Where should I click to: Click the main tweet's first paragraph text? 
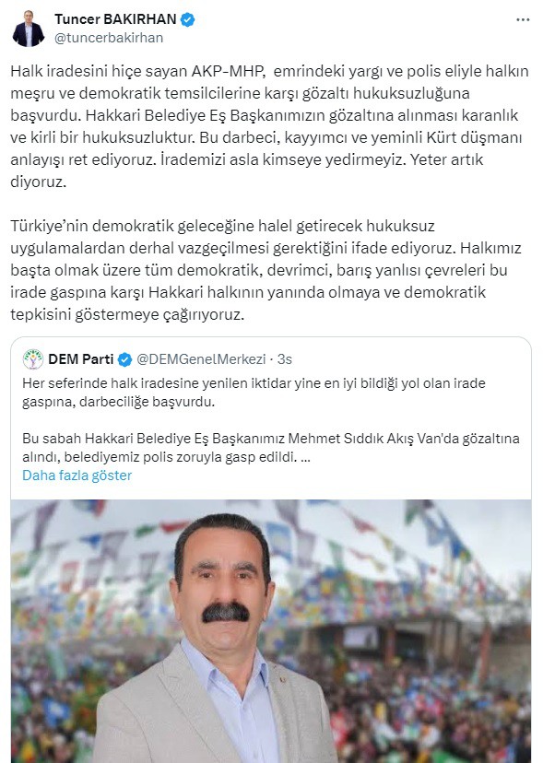(269, 126)
